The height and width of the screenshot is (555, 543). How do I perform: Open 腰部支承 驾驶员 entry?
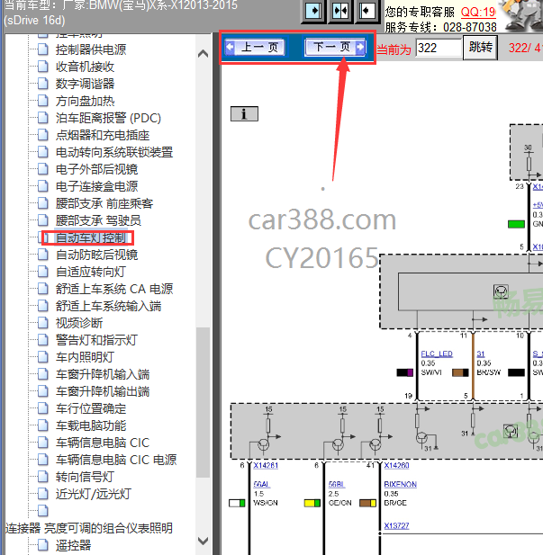pyautogui.click(x=98, y=220)
